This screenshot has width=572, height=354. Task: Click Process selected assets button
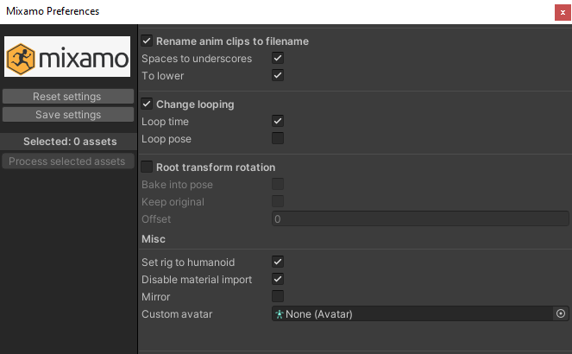68,161
